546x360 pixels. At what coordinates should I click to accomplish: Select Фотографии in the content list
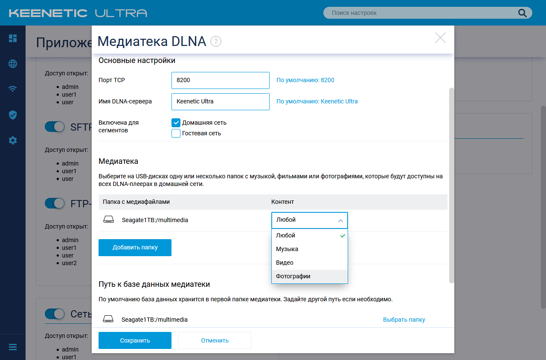click(310, 276)
